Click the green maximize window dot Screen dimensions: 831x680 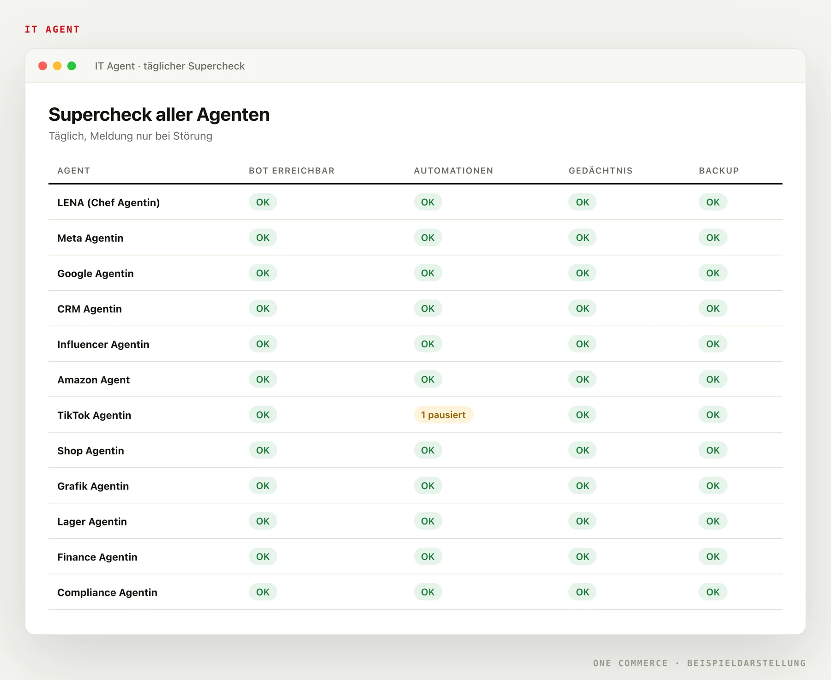[x=72, y=66]
